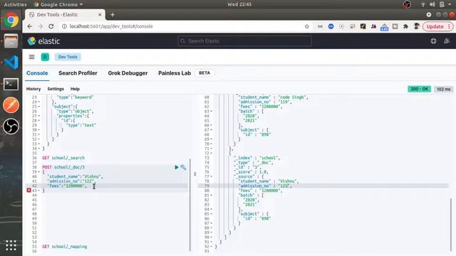
Task: Click the GET school/_mapping line
Action: [x=65, y=247]
